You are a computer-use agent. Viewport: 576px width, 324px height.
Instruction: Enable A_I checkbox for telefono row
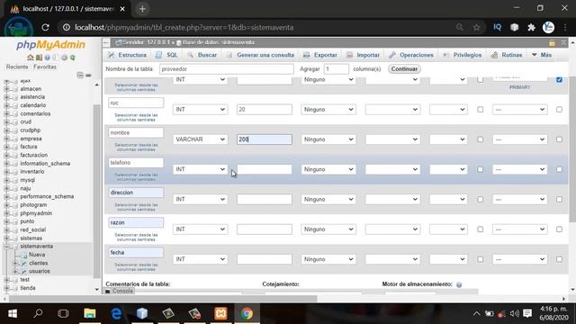[x=559, y=169]
